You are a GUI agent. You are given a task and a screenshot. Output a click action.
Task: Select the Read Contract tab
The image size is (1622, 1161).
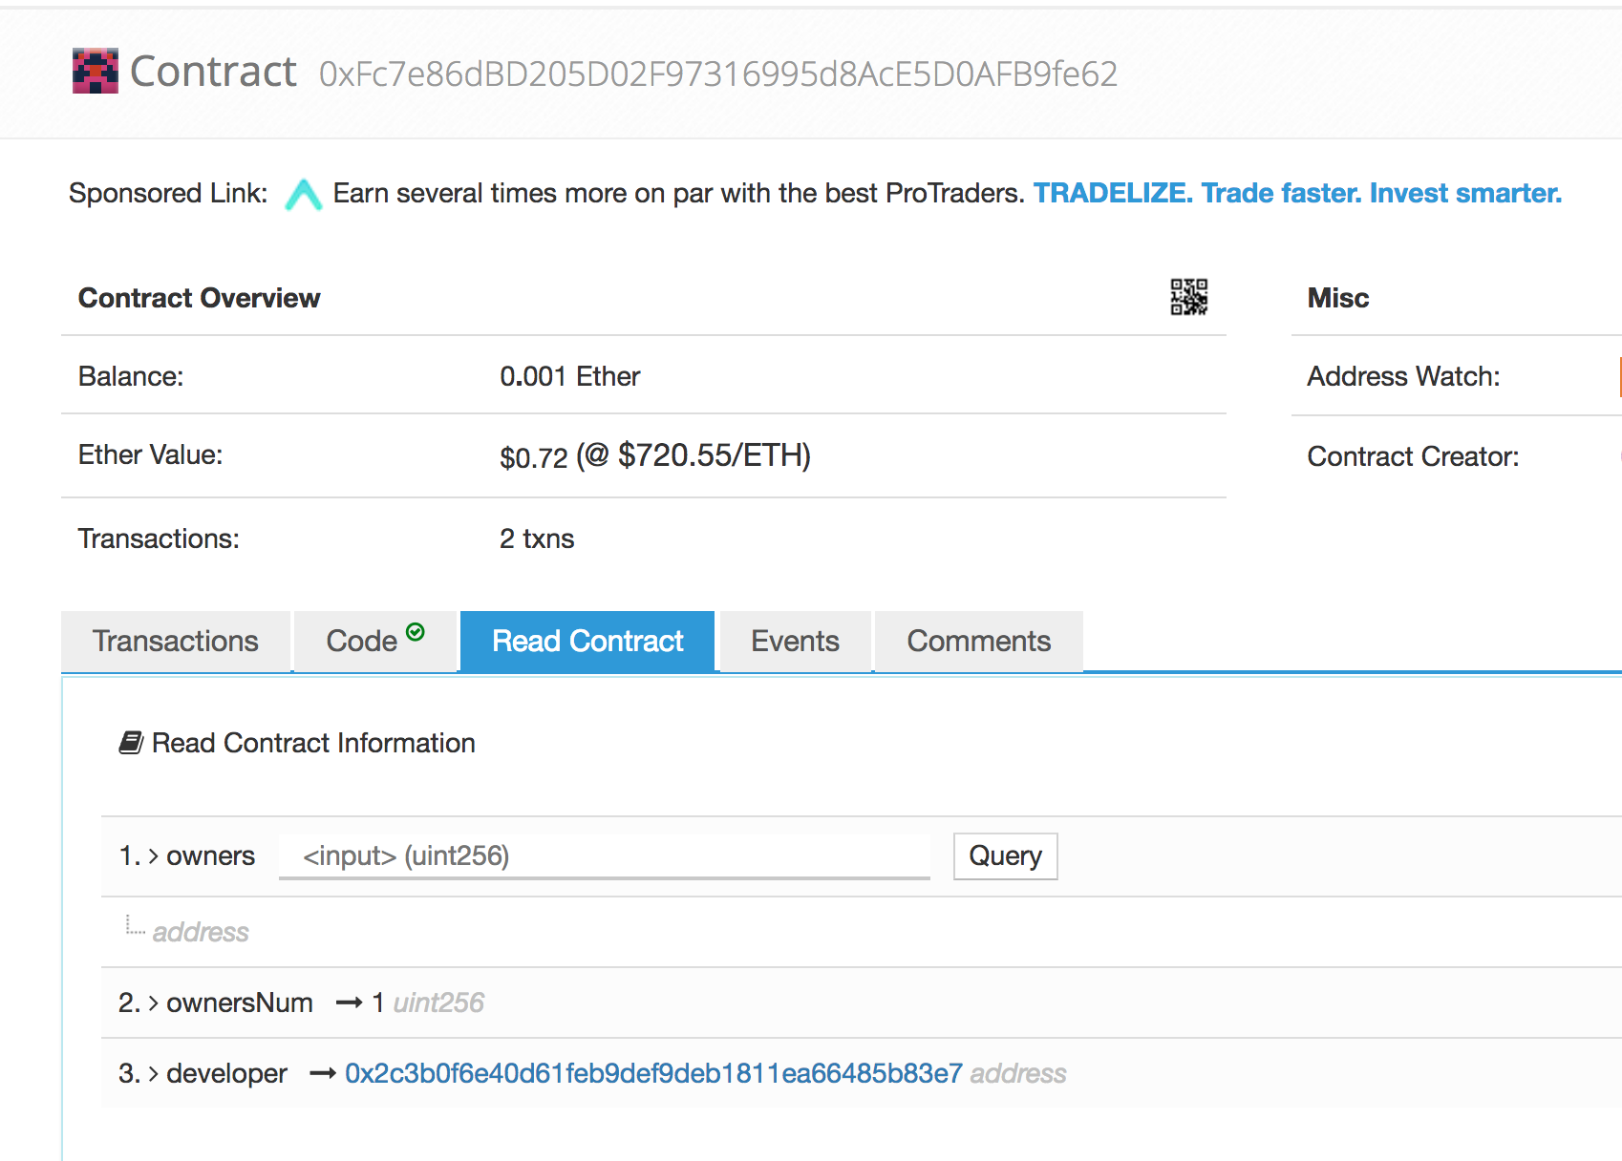click(587, 641)
